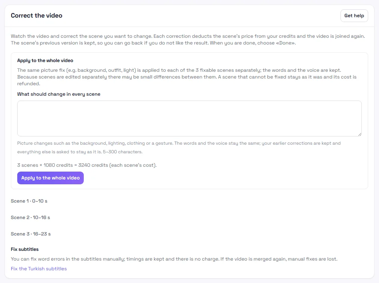The height and width of the screenshot is (283, 379).
Task: Click the Picture changes such as helper text
Action: tap(179, 147)
